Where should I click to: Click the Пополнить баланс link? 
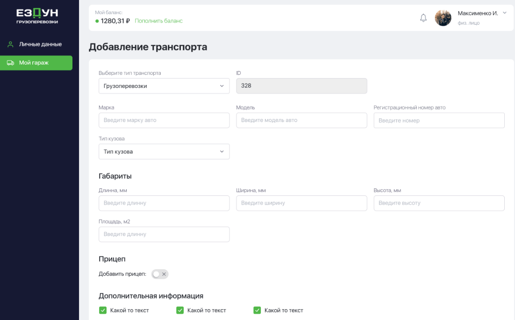tap(158, 21)
